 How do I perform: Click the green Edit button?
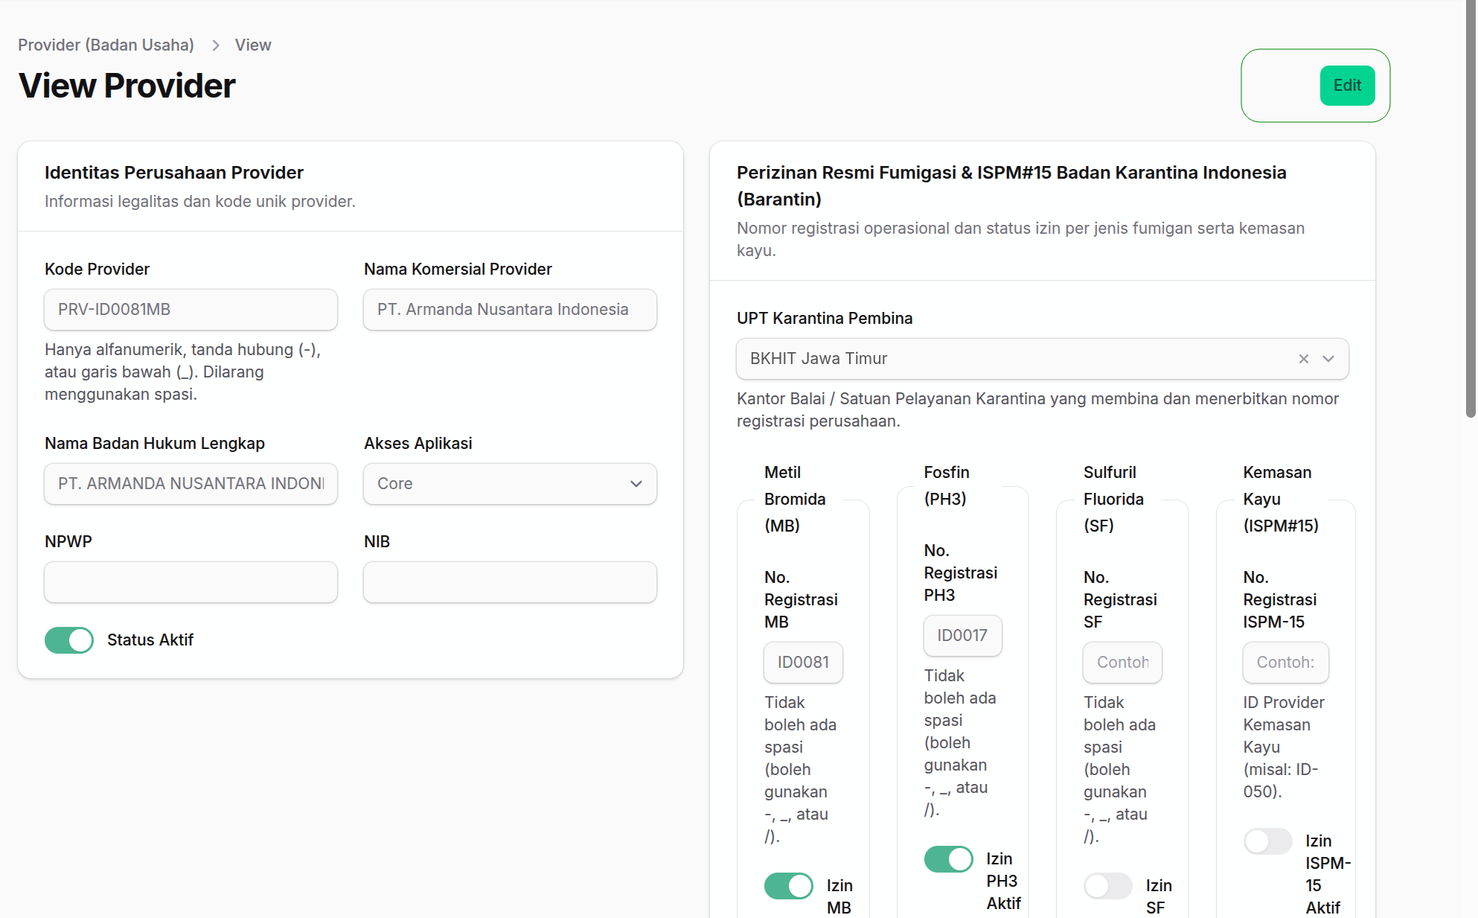coord(1347,86)
